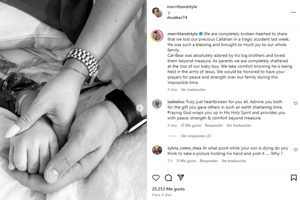Save the post with the bookmark icon

coord(294,177)
